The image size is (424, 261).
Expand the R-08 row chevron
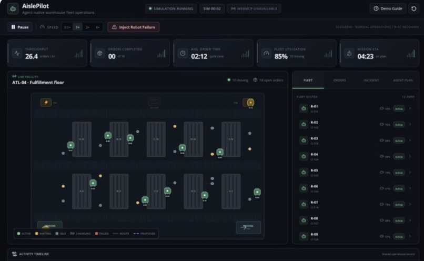pyautogui.click(x=410, y=220)
